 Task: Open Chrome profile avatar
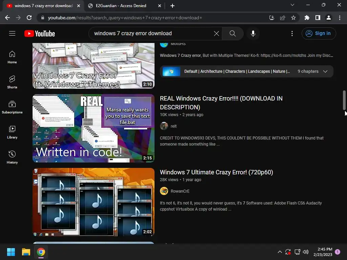[329, 18]
